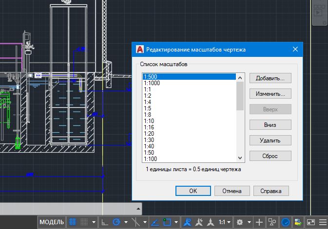This screenshot has width=328, height=229.
Task: Open help via Справка button
Action: point(271,191)
